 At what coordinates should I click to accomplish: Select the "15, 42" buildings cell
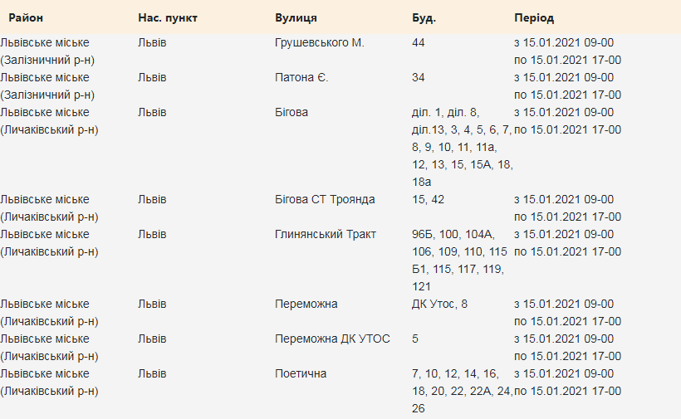(x=429, y=199)
